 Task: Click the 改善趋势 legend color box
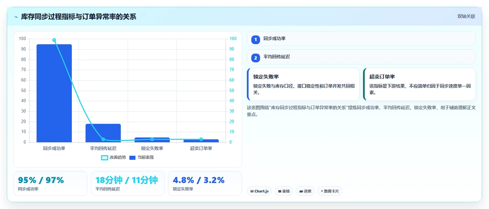(x=105, y=157)
